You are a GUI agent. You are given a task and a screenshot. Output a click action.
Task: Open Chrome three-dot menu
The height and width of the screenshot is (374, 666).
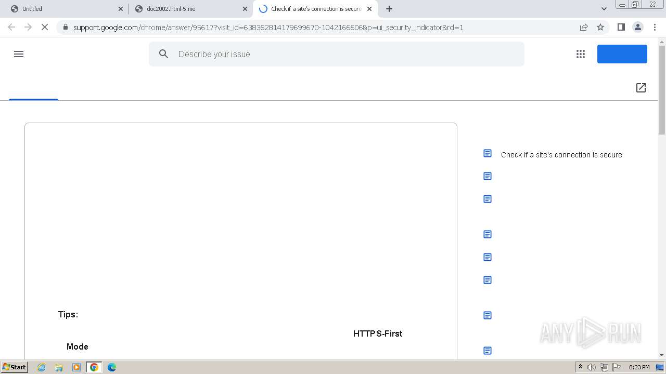tap(655, 27)
